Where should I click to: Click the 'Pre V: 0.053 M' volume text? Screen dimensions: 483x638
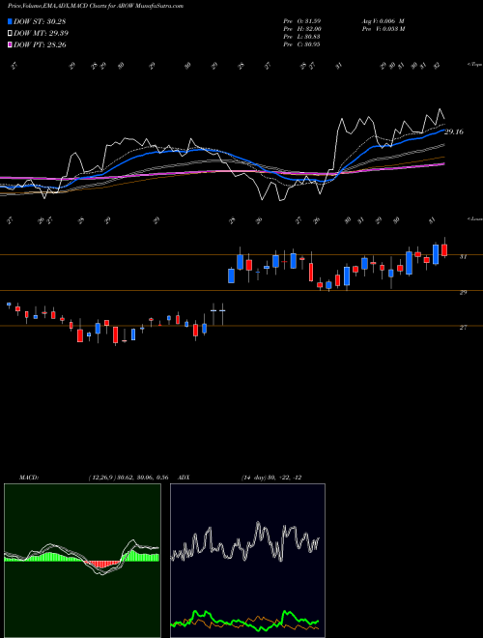pyautogui.click(x=384, y=29)
